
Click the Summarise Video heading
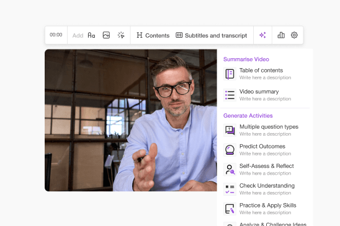pyautogui.click(x=246, y=59)
